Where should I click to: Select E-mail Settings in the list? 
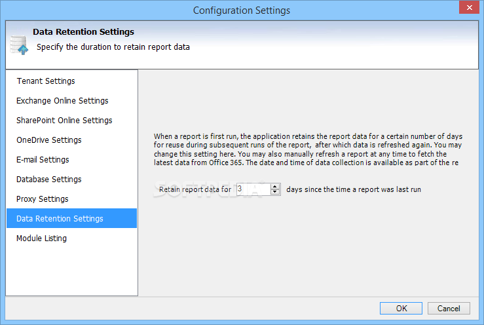[x=43, y=160]
